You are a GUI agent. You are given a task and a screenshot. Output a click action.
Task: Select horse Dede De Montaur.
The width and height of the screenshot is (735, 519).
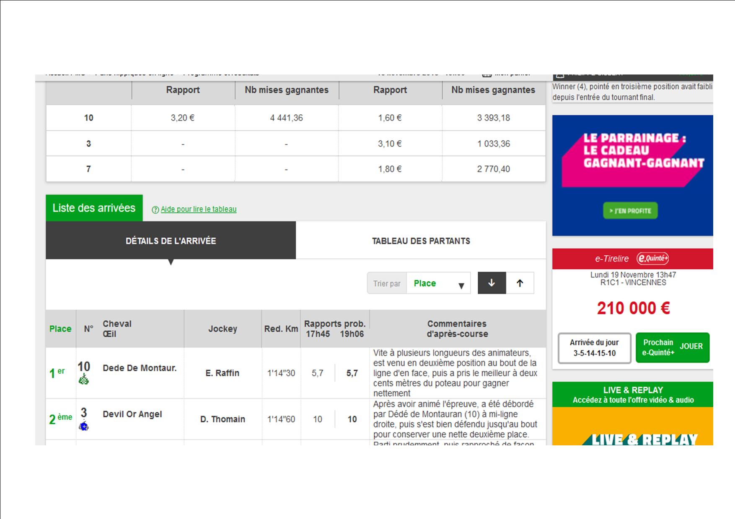(x=140, y=368)
